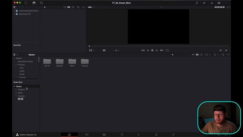Stop viewer playback
The height and width of the screenshot is (137, 243).
point(152,50)
